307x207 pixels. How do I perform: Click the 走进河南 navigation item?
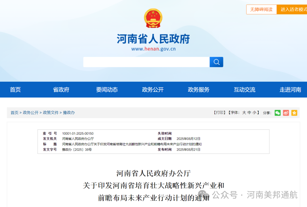coord(290,90)
